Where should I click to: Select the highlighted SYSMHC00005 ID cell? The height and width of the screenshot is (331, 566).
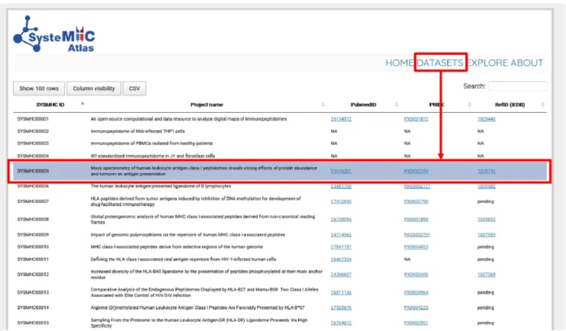pyautogui.click(x=33, y=171)
